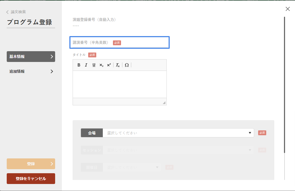Click the remove formatting icon
Image resolution: width=295 pixels, height=191 pixels.
118,65
